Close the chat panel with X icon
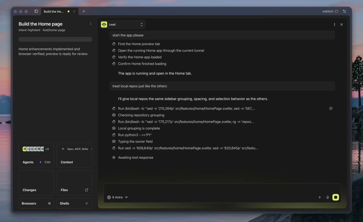The height and width of the screenshot is (222, 363). [x=342, y=25]
